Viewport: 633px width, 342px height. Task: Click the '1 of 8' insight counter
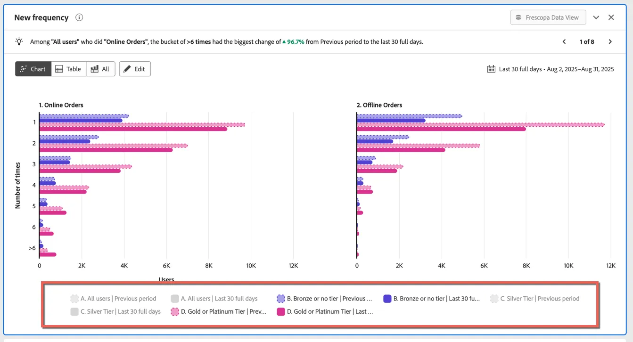pos(587,41)
